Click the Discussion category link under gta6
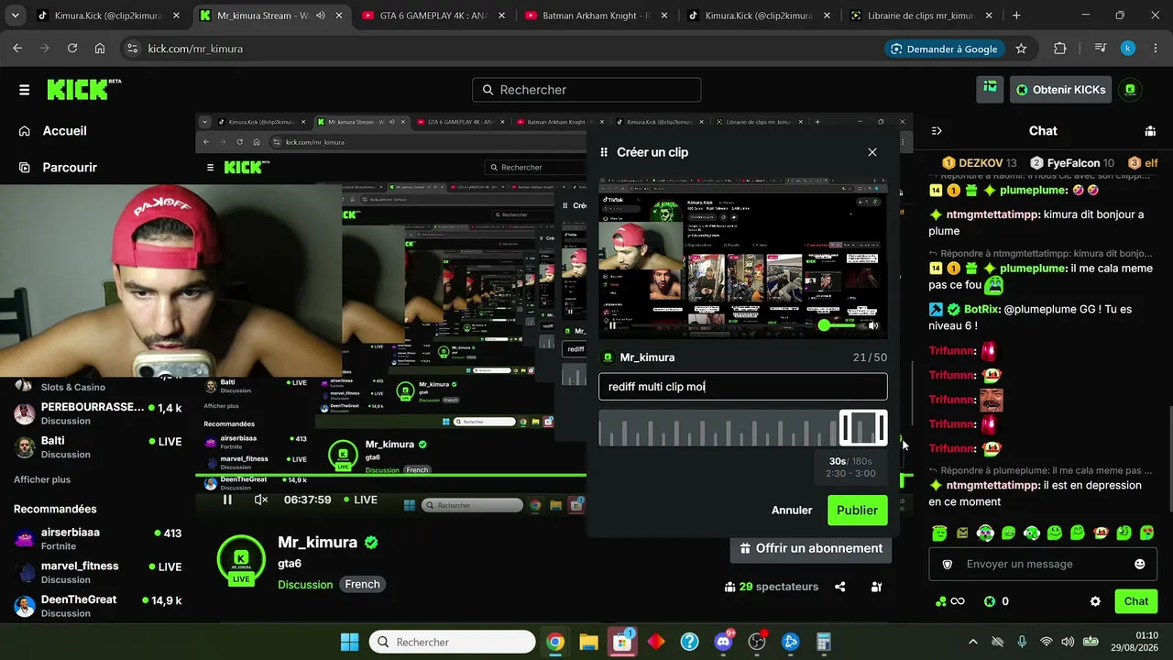 [x=305, y=585]
